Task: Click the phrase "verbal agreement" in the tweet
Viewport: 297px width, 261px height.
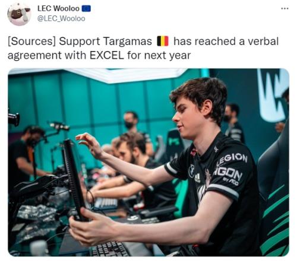Action: (x=143, y=48)
